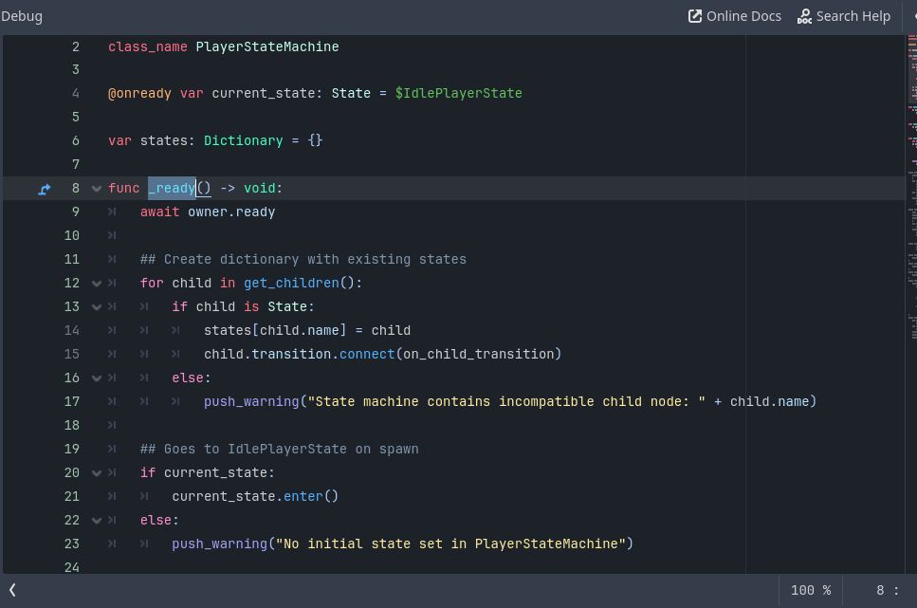Click line number 23 in the gutter
This screenshot has width=917, height=608.
(x=71, y=544)
